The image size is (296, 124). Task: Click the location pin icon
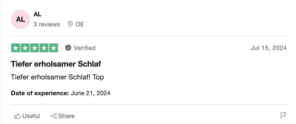click(70, 24)
